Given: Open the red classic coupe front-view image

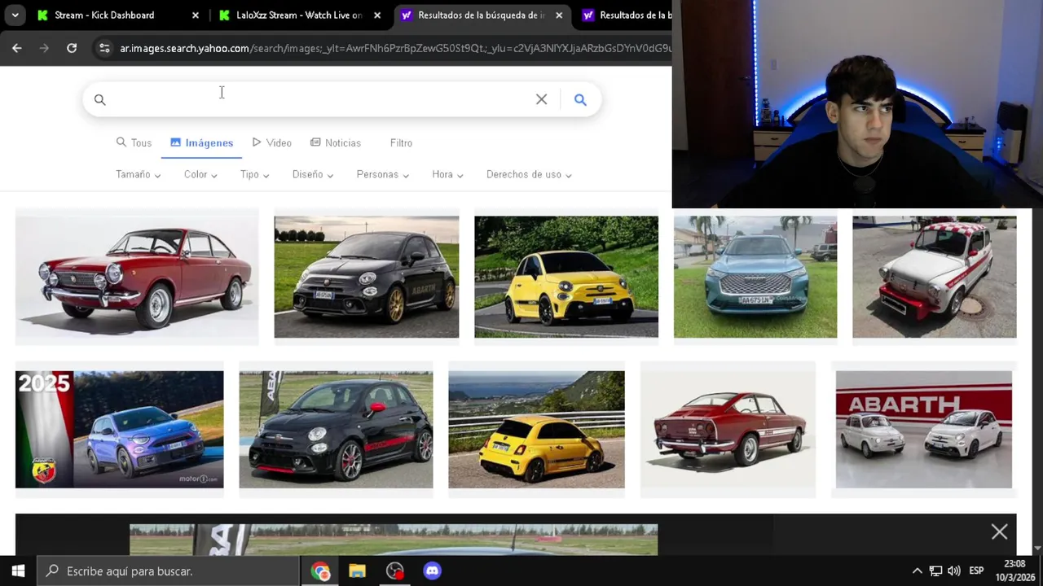Looking at the screenshot, I should 137,277.
